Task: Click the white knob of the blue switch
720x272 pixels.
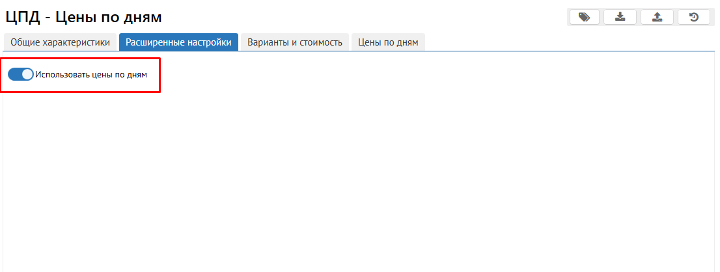Action: pos(27,74)
